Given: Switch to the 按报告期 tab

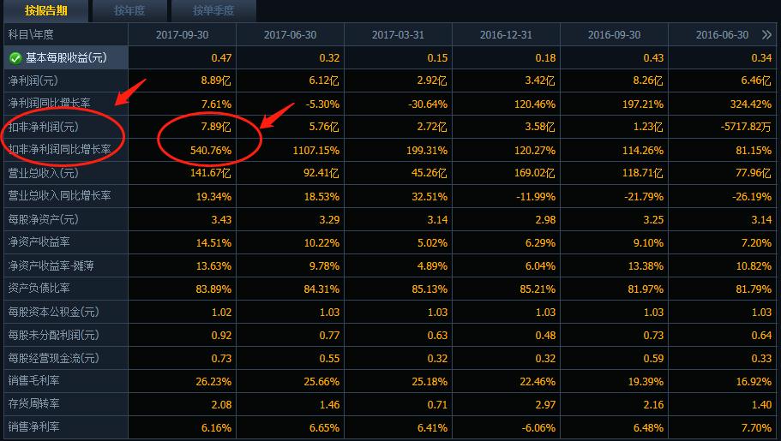Looking at the screenshot, I should (45, 10).
